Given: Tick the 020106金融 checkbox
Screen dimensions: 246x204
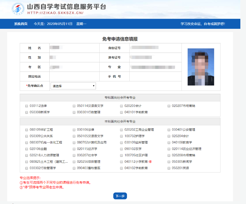Looking at the screenshot, I should click(26, 149).
